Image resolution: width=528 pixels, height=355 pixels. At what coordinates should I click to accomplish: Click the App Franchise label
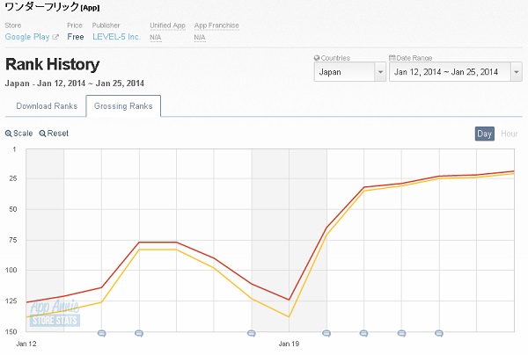tap(216, 25)
